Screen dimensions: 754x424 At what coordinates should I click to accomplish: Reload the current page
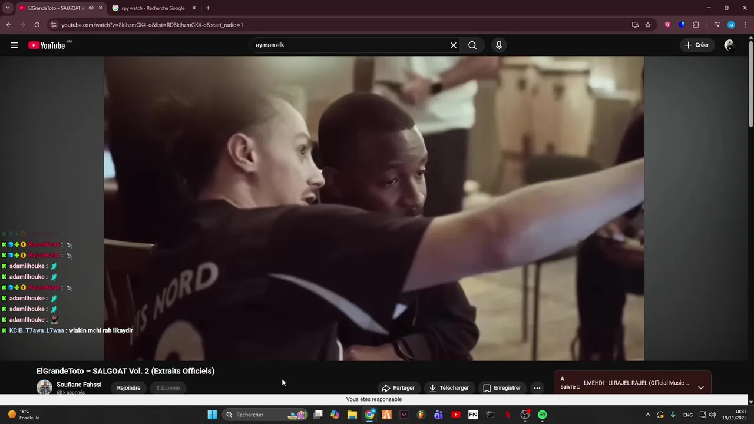click(37, 25)
